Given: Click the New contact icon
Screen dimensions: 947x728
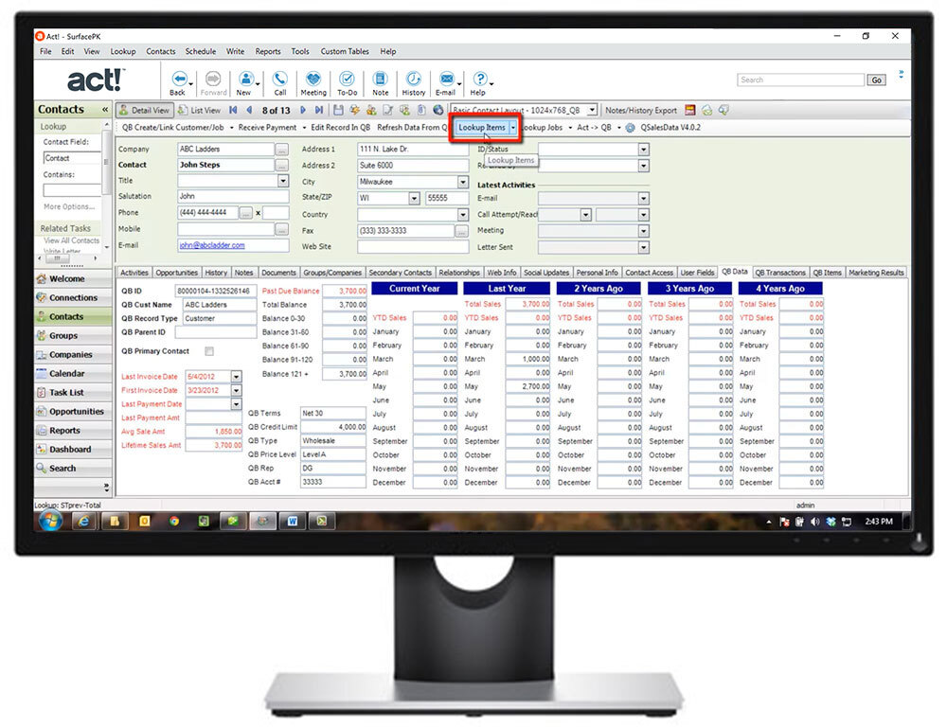Looking at the screenshot, I should pos(246,79).
